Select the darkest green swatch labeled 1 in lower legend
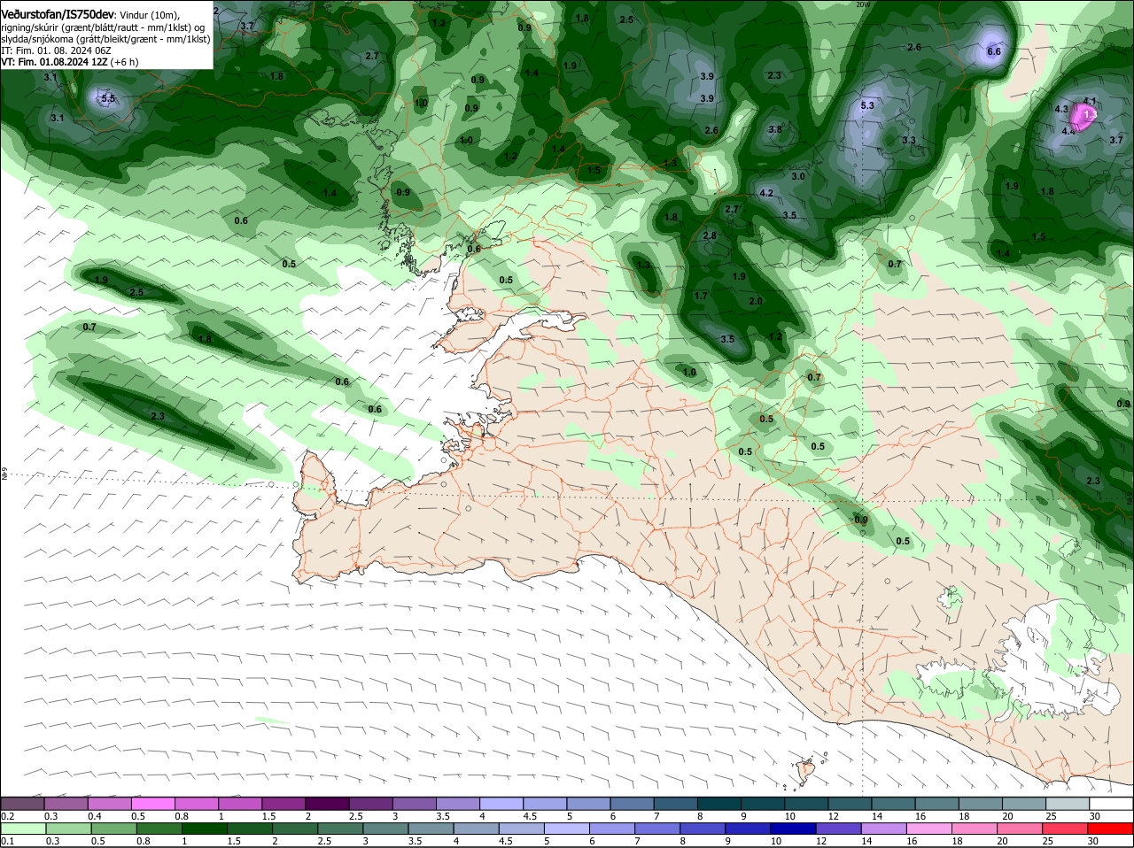Image resolution: width=1134 pixels, height=848 pixels. (205, 828)
